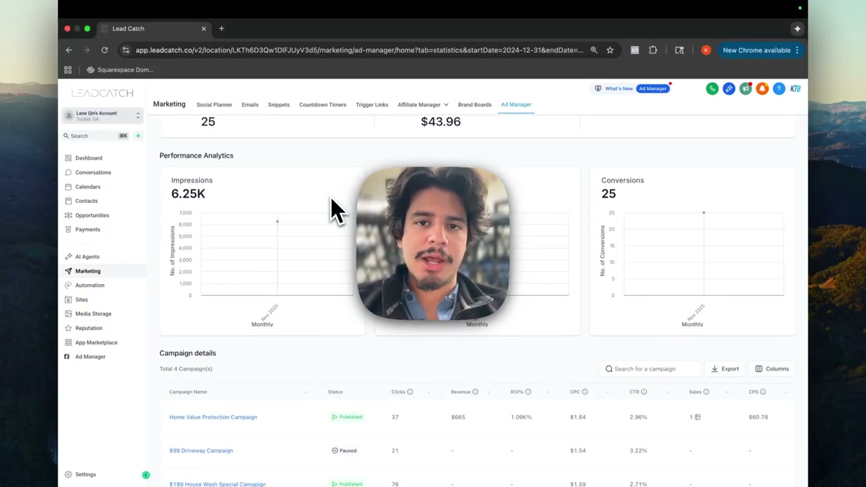Collapse the sidebar with the green arrow
The height and width of the screenshot is (487, 866).
tap(145, 475)
